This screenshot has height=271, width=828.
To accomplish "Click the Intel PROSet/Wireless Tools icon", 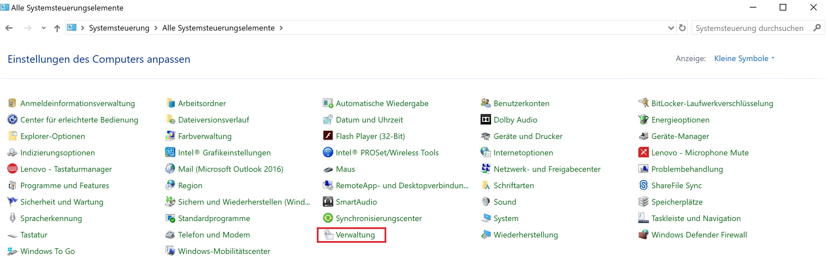I will pyautogui.click(x=328, y=152).
